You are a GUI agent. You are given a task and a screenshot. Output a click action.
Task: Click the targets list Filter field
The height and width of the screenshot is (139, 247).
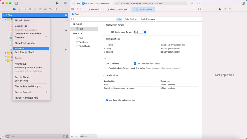pos(89,136)
